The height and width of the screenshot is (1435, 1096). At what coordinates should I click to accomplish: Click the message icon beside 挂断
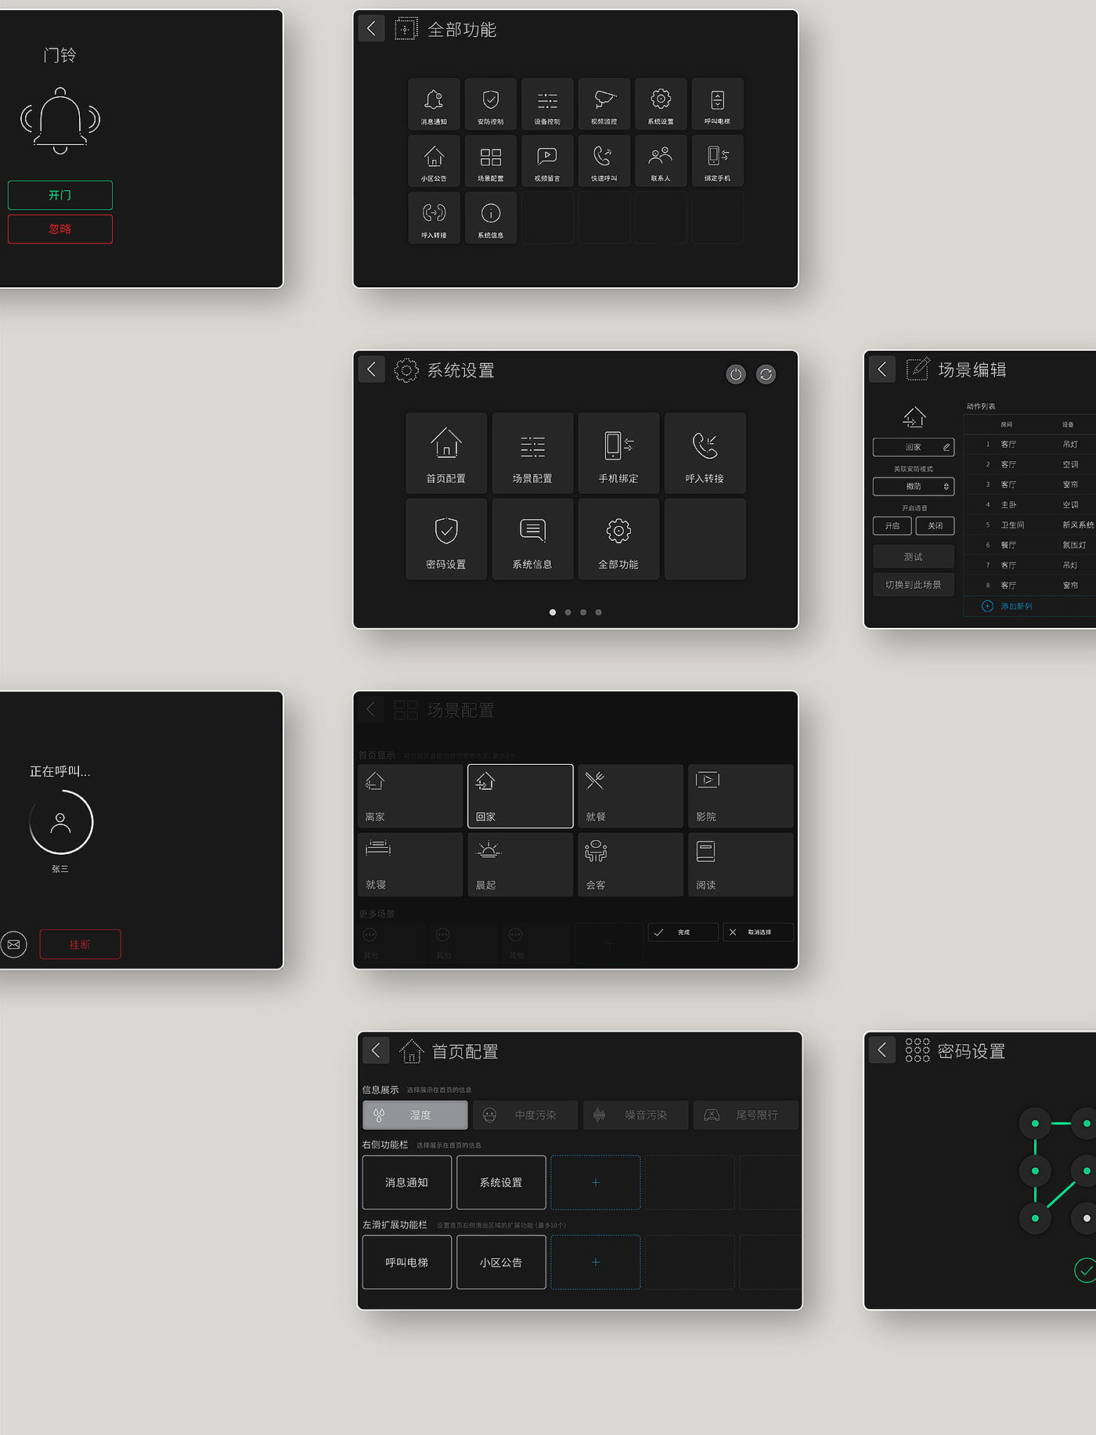point(14,944)
